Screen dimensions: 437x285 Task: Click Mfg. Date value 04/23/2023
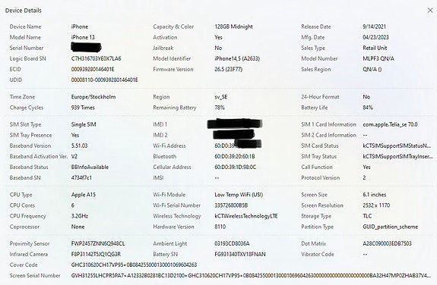375,37
